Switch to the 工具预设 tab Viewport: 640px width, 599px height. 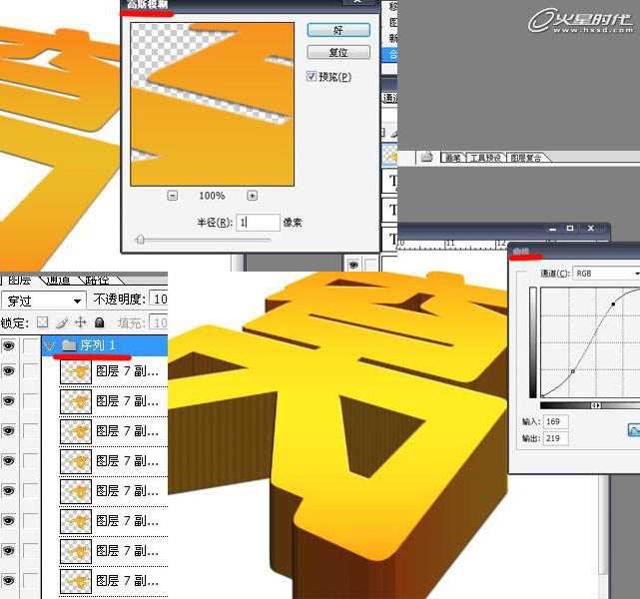click(x=487, y=158)
